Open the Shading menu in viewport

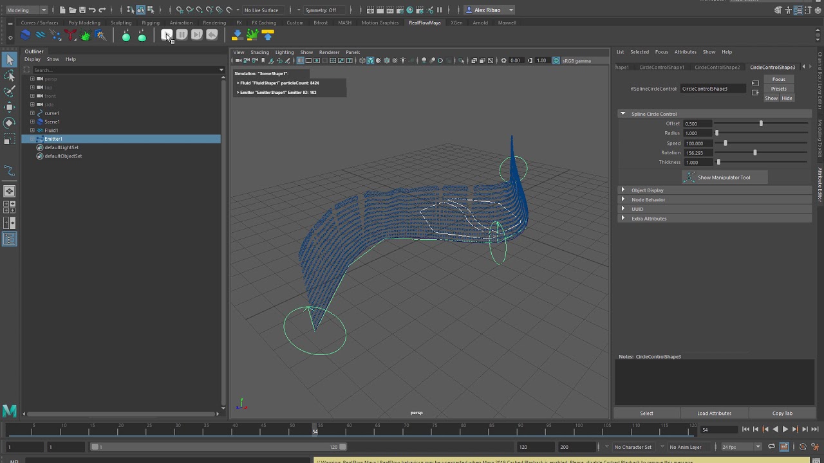(x=259, y=52)
